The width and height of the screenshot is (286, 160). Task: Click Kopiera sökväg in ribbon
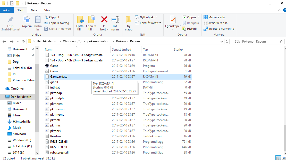[57, 23]
